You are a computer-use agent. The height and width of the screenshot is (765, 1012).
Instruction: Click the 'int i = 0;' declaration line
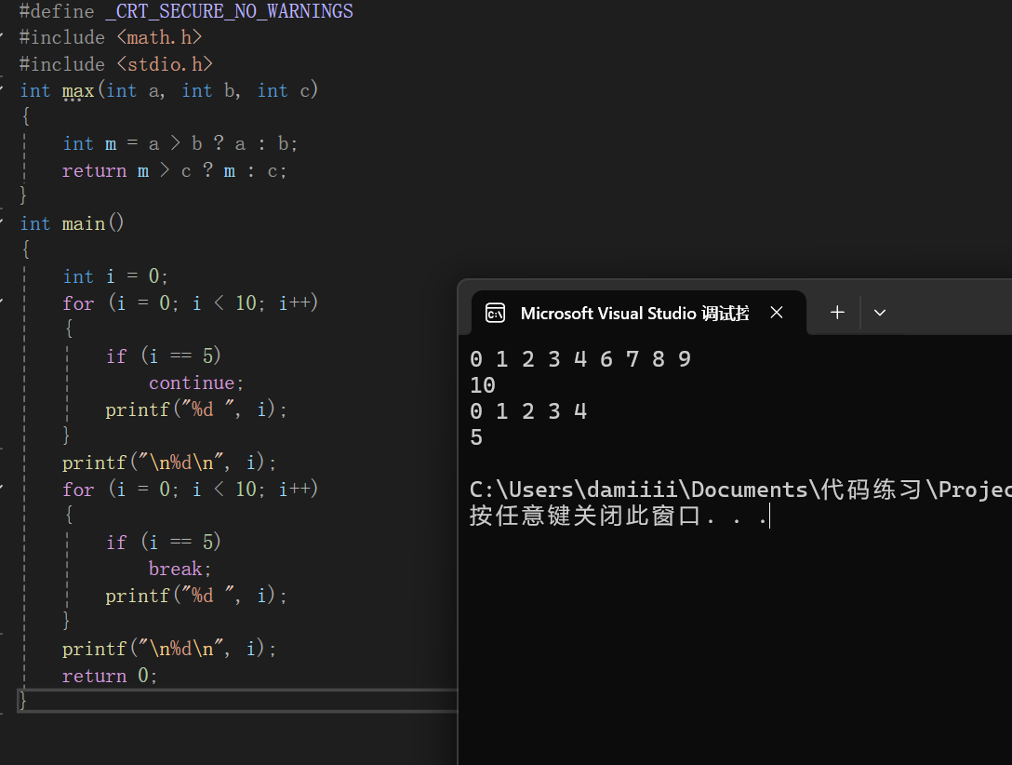click(x=115, y=276)
